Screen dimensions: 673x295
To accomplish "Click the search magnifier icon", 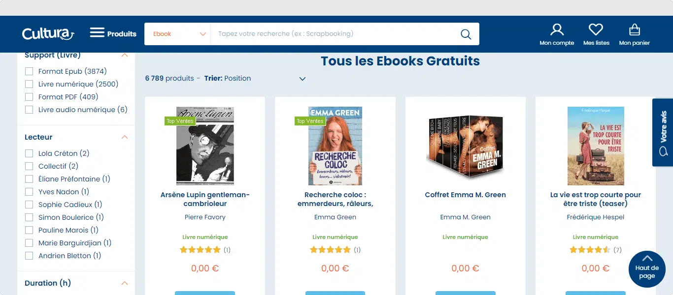I will pyautogui.click(x=466, y=34).
